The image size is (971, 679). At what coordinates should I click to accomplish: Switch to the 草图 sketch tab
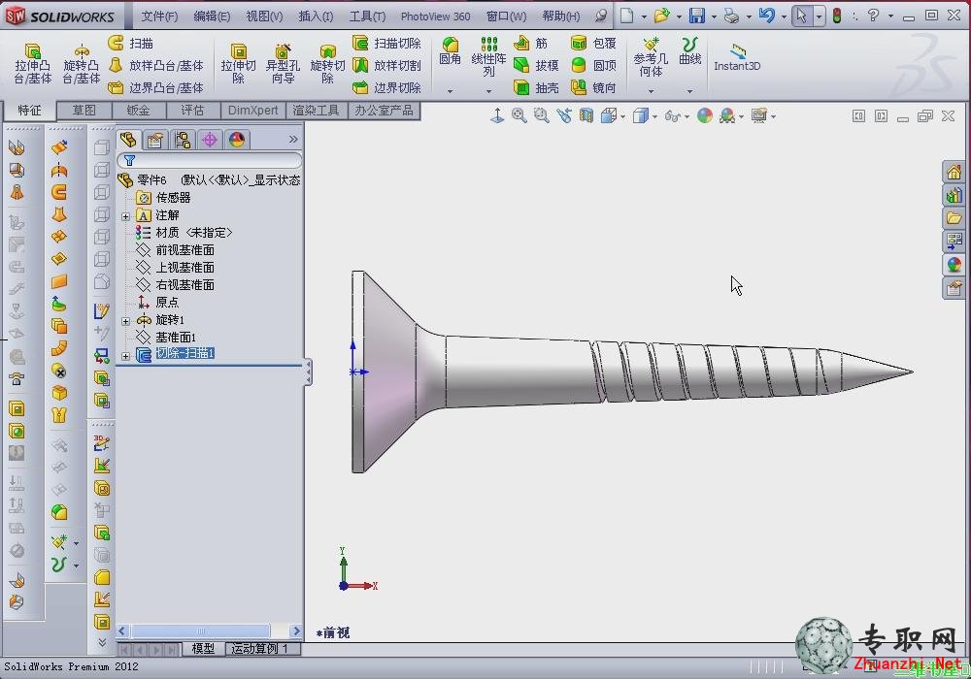(x=84, y=111)
